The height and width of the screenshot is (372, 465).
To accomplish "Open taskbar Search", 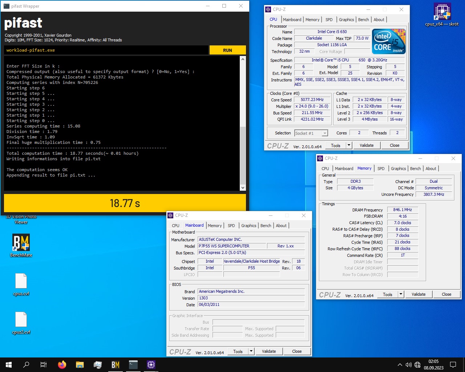I will (26, 365).
